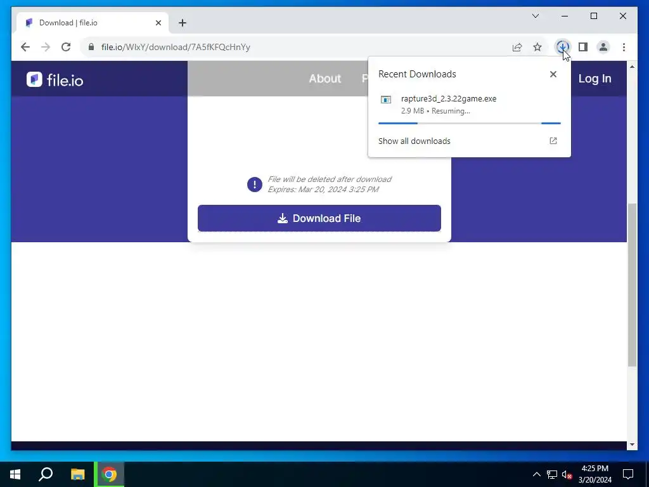649x487 pixels.
Task: Open the Windows Start menu
Action: coord(15,474)
